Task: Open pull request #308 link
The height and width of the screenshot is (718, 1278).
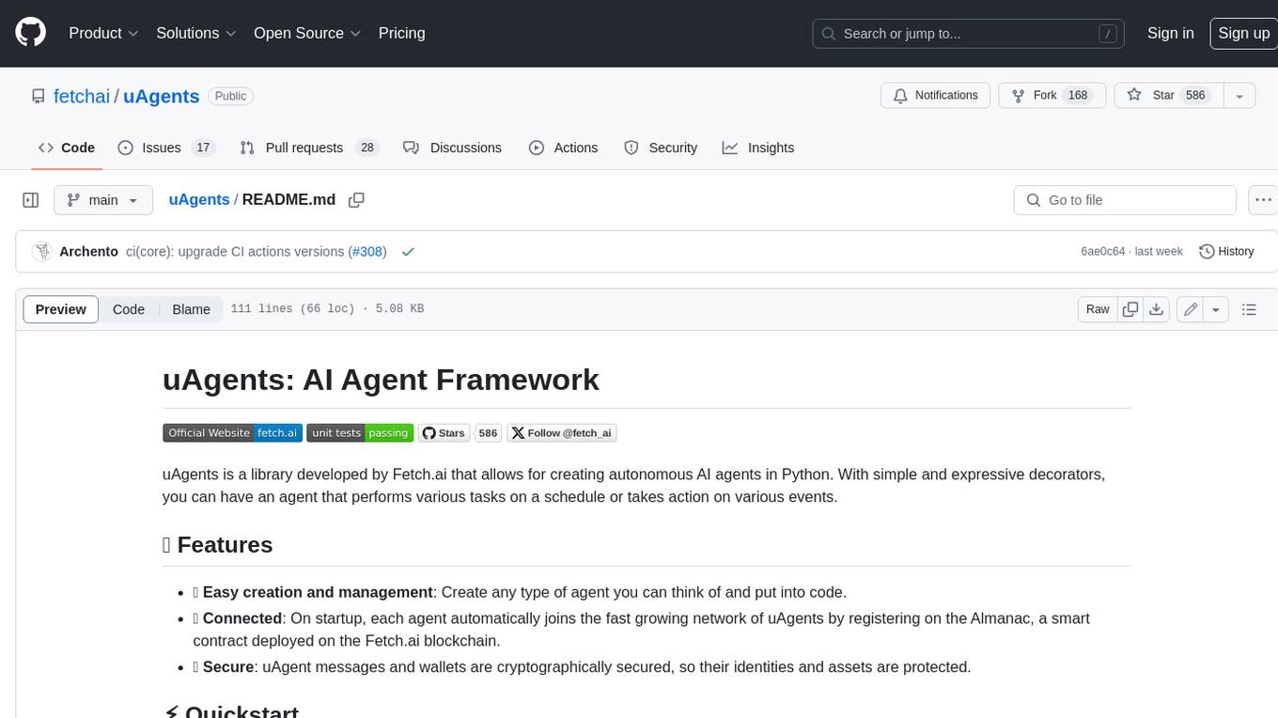Action: coord(367,252)
